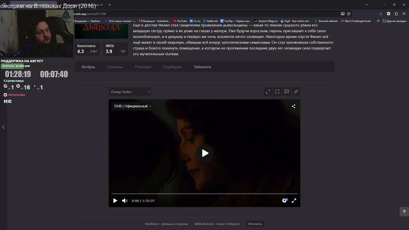
Task: Open the Другие закладки bookmarks folder
Action: (x=394, y=21)
